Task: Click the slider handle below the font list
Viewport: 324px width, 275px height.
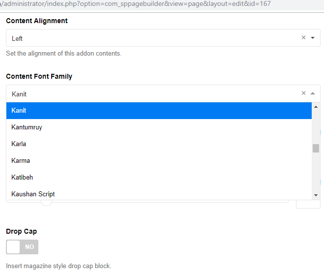Action: click(x=46, y=201)
